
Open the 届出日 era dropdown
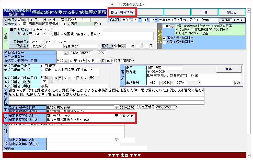pyautogui.click(x=27, y=20)
